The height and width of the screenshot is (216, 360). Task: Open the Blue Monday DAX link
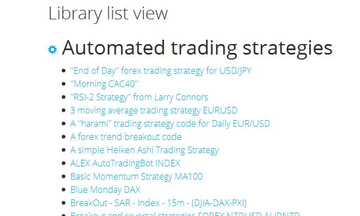(105, 190)
